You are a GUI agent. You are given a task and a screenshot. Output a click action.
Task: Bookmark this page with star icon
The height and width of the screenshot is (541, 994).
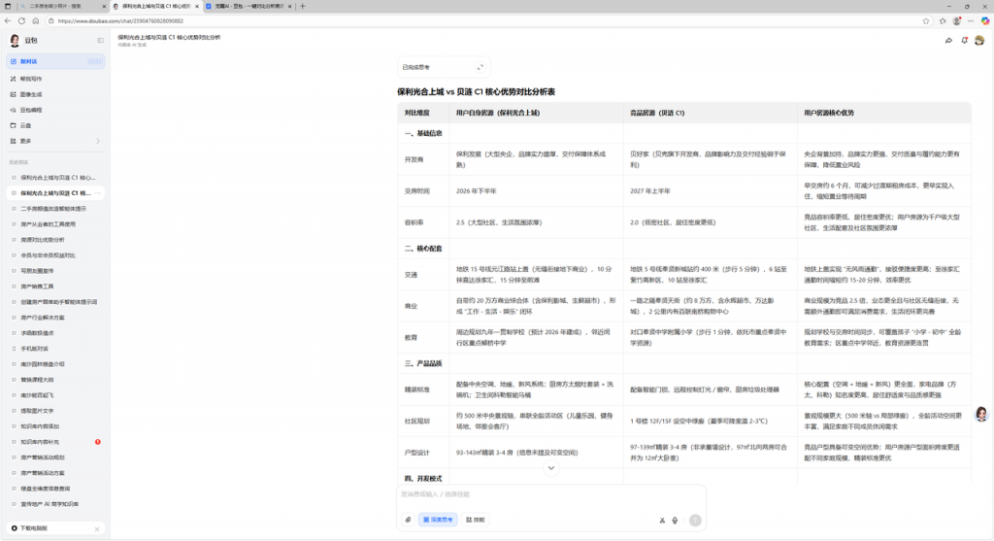[x=926, y=21]
